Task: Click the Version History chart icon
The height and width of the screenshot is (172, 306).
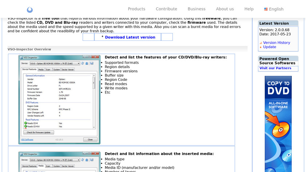Action: point(261,43)
